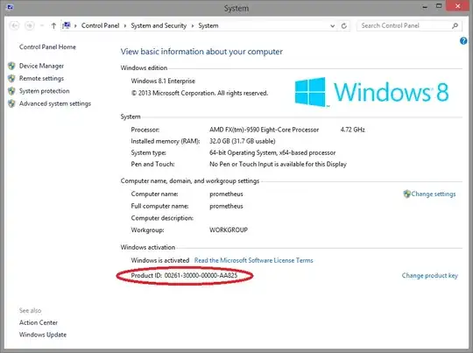Viewport: 473px width, 353px height.
Task: Click the shield icon beside Remote settings
Action: pos(11,79)
